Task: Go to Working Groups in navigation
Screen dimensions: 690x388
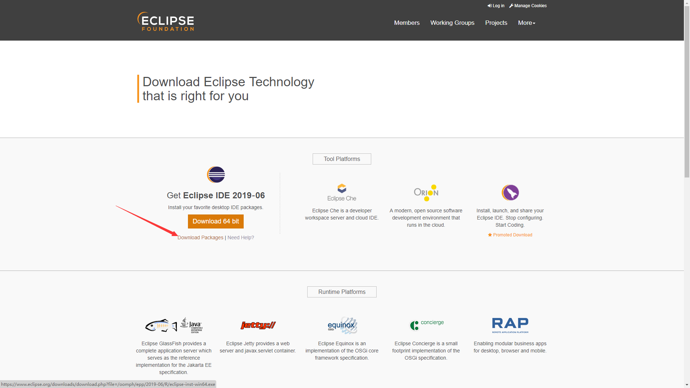Action: 452,23
